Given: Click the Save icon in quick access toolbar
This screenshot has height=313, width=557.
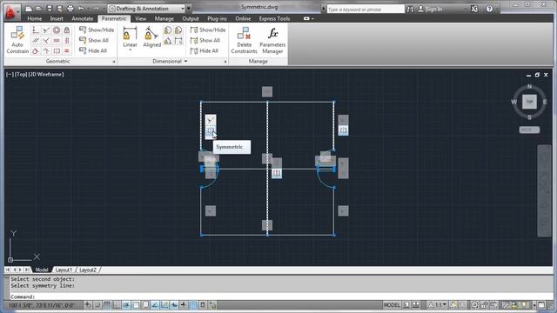Looking at the screenshot, I should [x=50, y=9].
